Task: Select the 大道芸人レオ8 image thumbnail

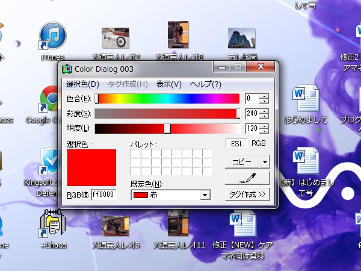Action: [x=178, y=35]
